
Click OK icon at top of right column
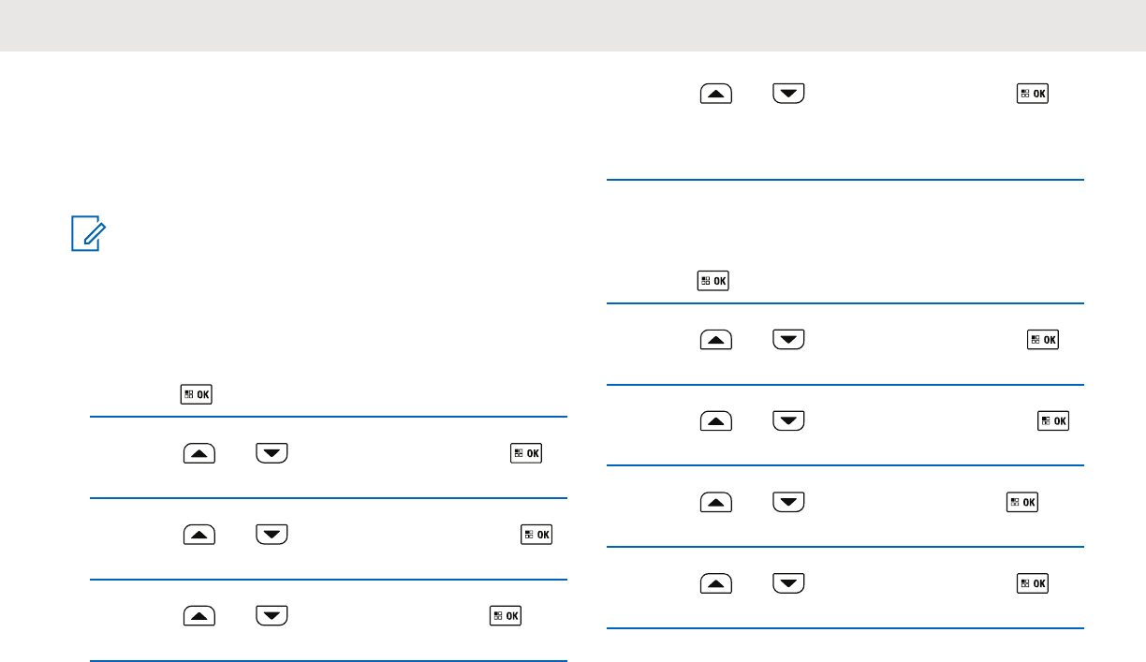[x=1034, y=94]
